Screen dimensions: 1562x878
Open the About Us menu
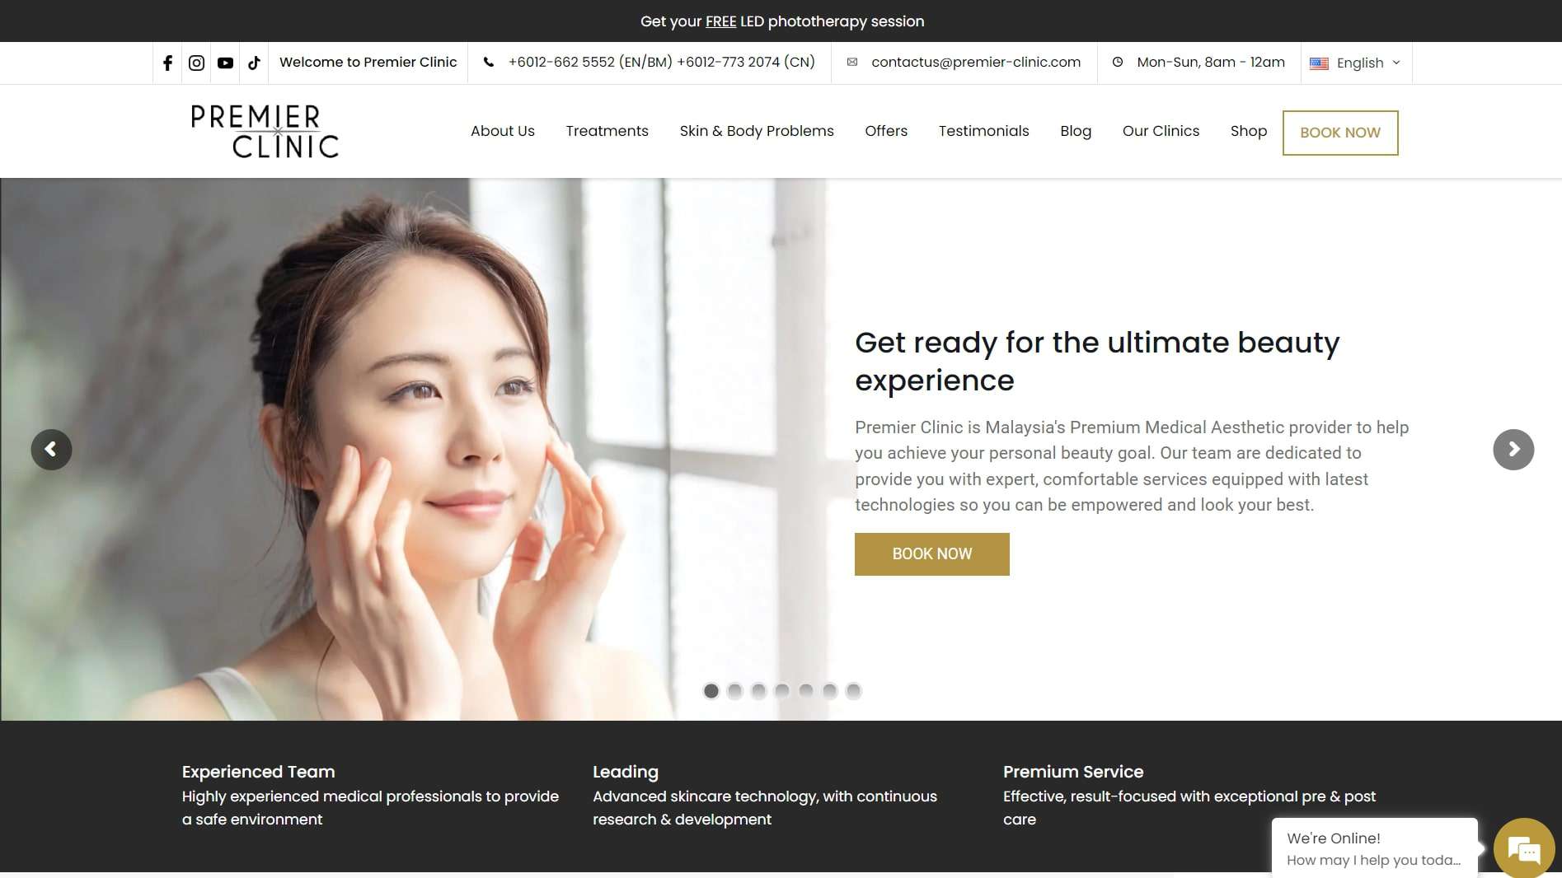(x=503, y=131)
